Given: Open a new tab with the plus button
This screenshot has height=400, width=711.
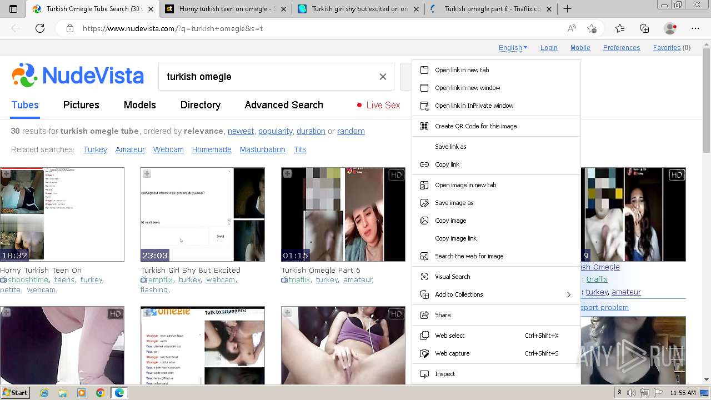Looking at the screenshot, I should tap(567, 9).
